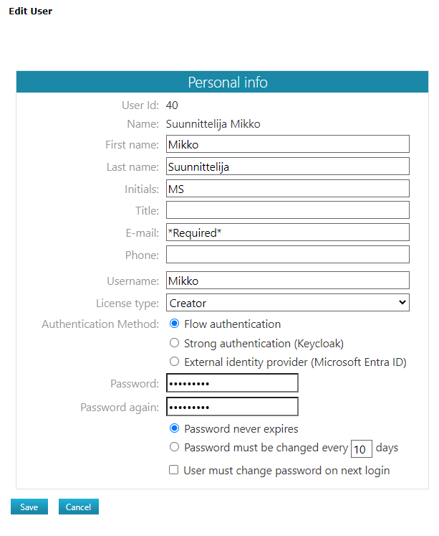Image resolution: width=439 pixels, height=536 pixels.
Task: Select Password must be changed every option
Action: (175, 448)
